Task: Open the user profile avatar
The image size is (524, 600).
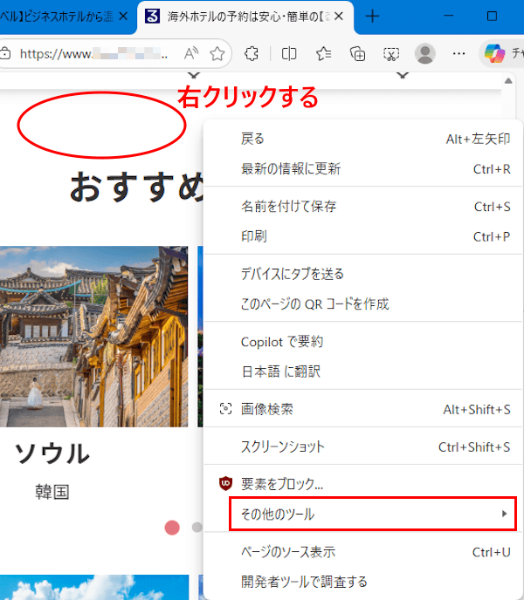Action: point(424,53)
